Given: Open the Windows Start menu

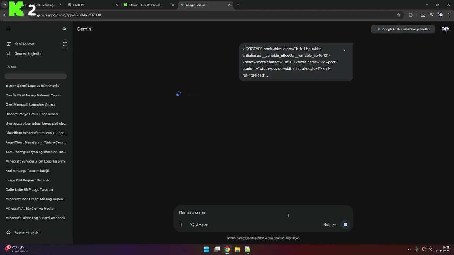Looking at the screenshot, I should pyautogui.click(x=206, y=249).
